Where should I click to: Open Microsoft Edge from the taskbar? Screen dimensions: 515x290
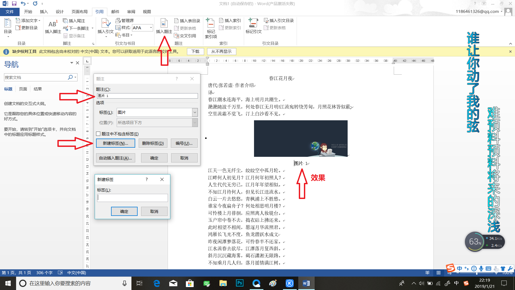pyautogui.click(x=156, y=283)
